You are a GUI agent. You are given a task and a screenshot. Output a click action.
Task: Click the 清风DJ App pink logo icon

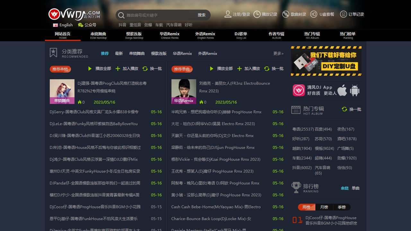coord(299,90)
